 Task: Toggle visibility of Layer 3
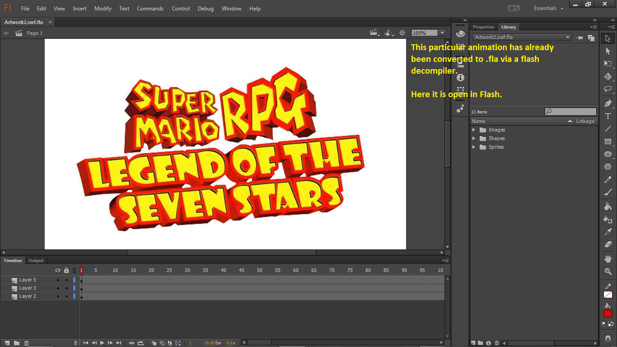(x=58, y=288)
